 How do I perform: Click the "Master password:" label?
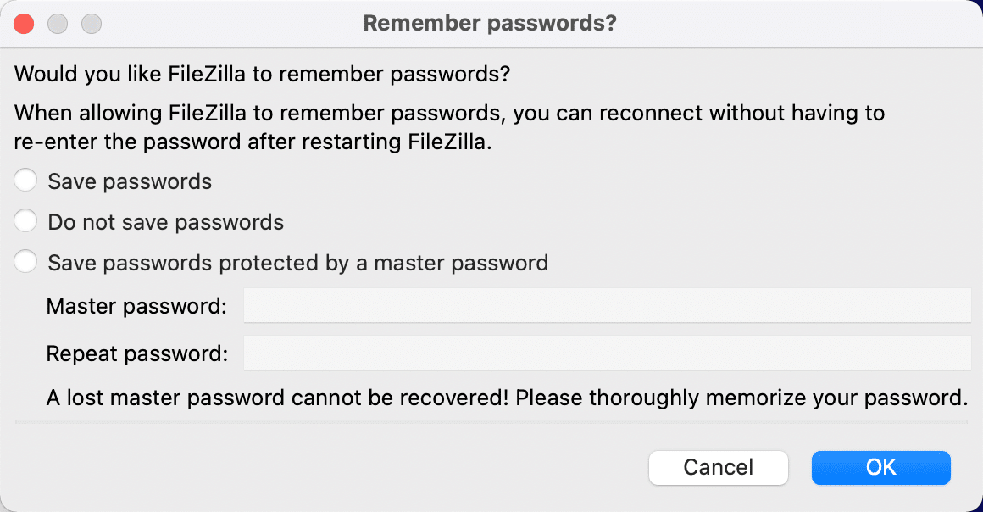(136, 305)
